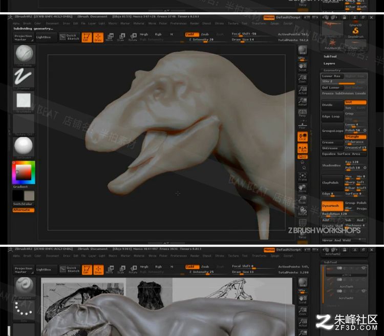384x336 pixels.
Task: Toggle Smt option next to Divide
Action: (355, 102)
